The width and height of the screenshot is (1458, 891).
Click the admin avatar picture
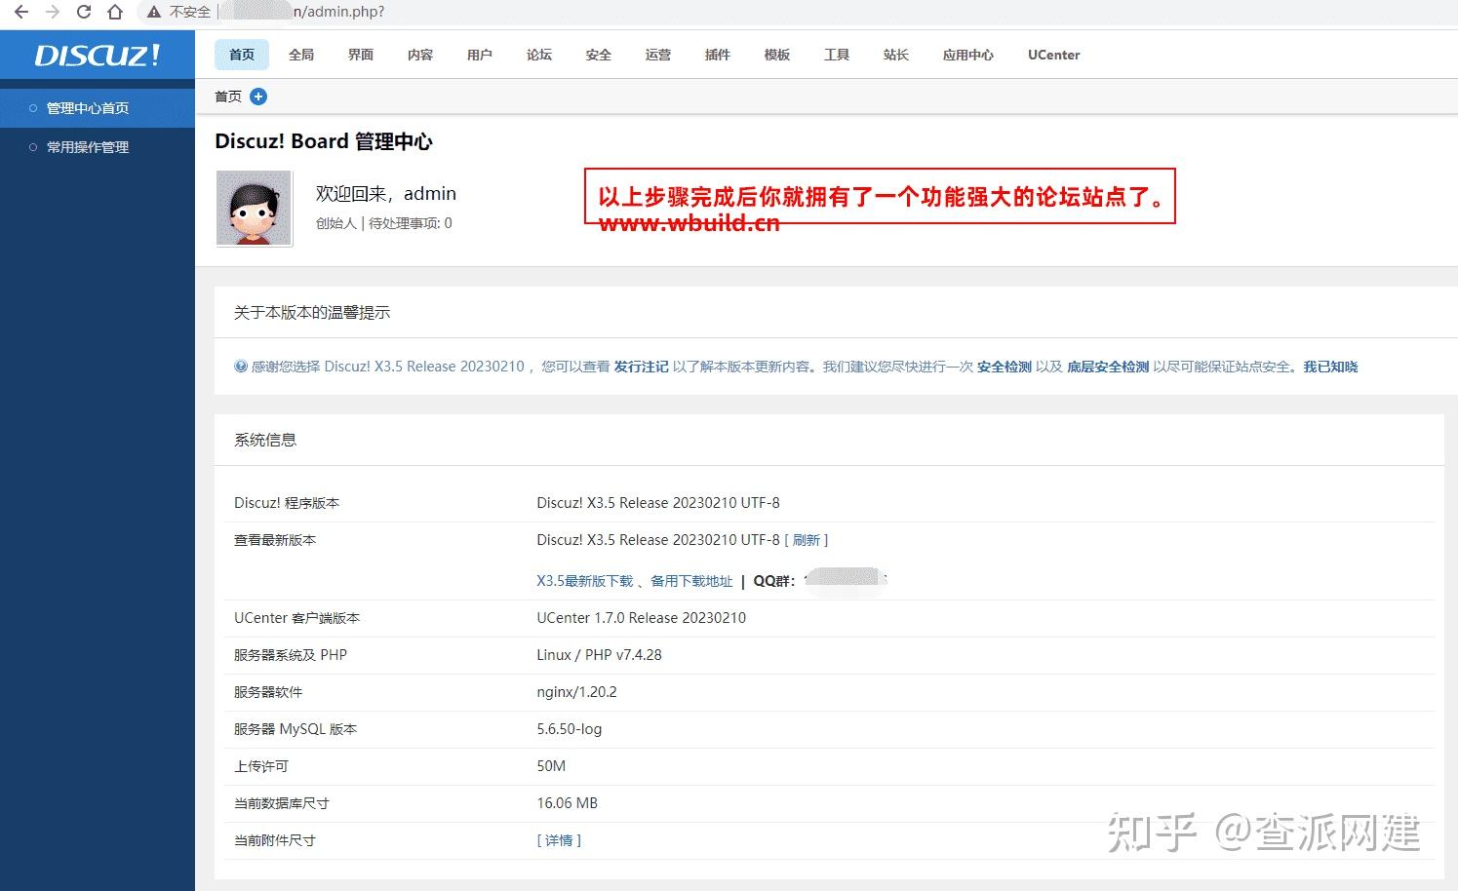pos(254,208)
